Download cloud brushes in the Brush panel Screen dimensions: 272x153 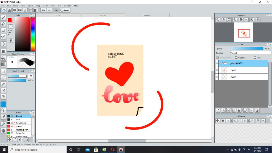(10, 139)
